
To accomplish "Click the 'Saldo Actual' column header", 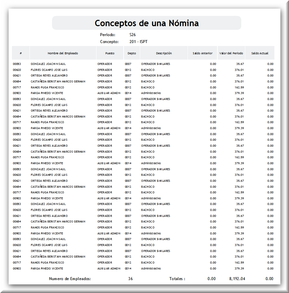I will click(x=260, y=53).
